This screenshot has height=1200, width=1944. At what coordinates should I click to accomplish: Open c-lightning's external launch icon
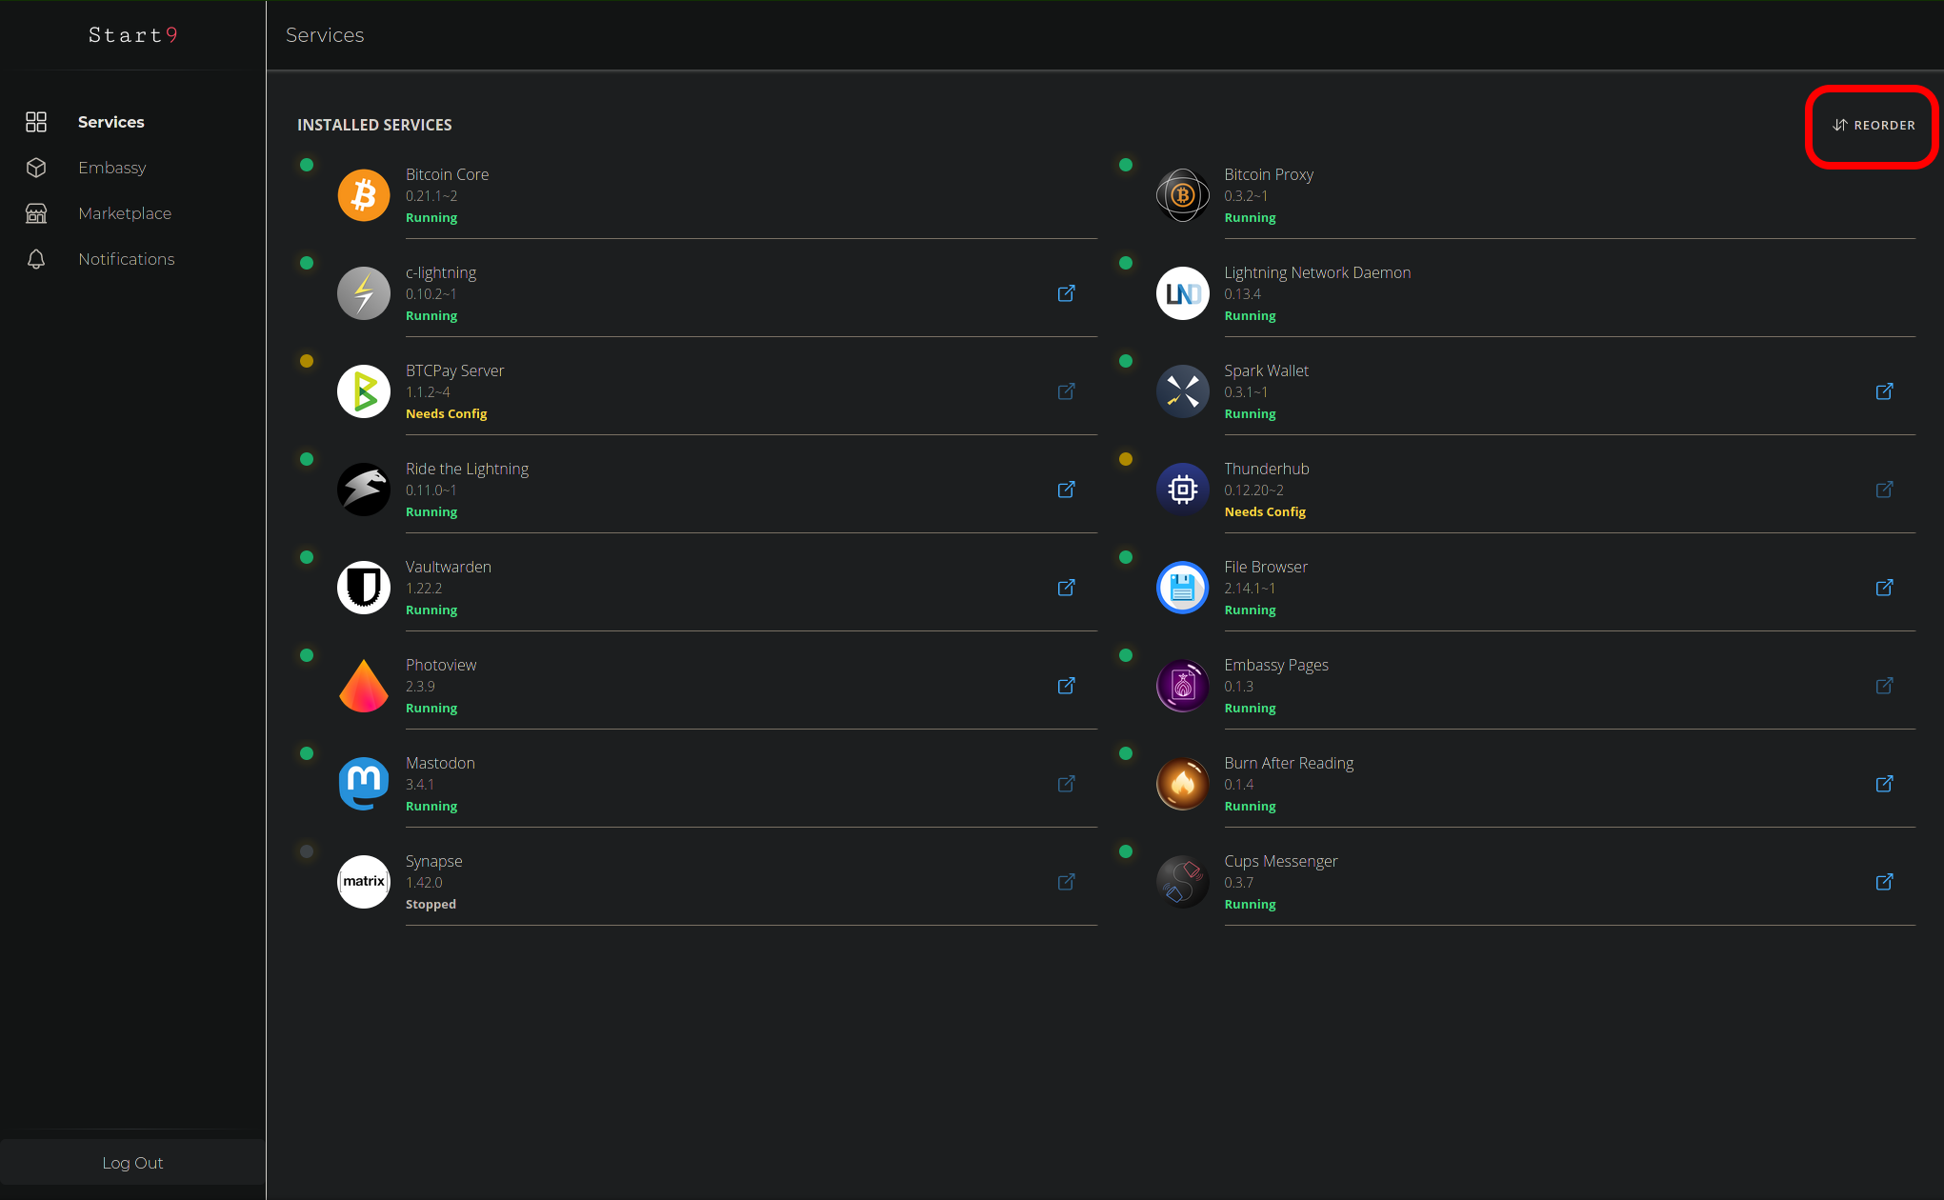tap(1066, 293)
